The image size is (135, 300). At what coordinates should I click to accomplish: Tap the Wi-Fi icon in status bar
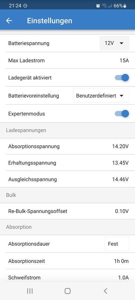(x=104, y=6)
